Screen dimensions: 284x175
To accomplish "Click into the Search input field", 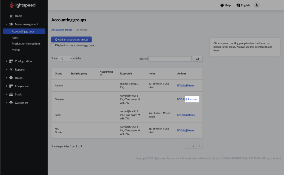I will (x=170, y=59).
